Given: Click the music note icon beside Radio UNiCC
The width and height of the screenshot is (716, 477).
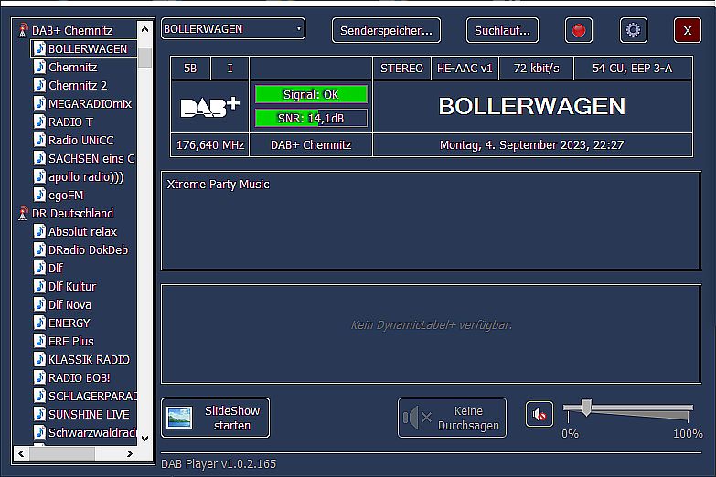Looking at the screenshot, I should click(39, 140).
